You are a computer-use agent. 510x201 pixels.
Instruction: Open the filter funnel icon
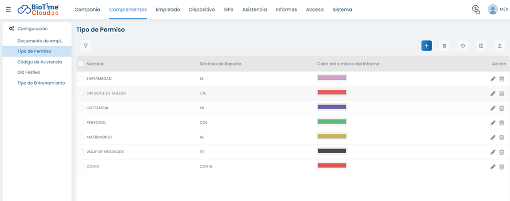click(x=86, y=46)
